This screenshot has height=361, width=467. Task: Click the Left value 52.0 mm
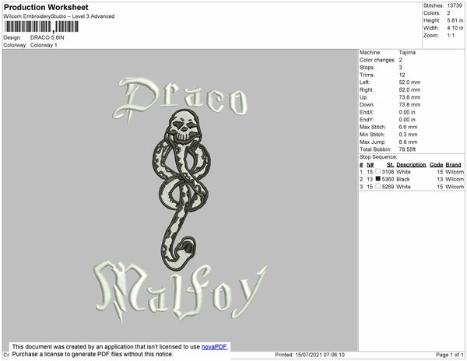409,82
